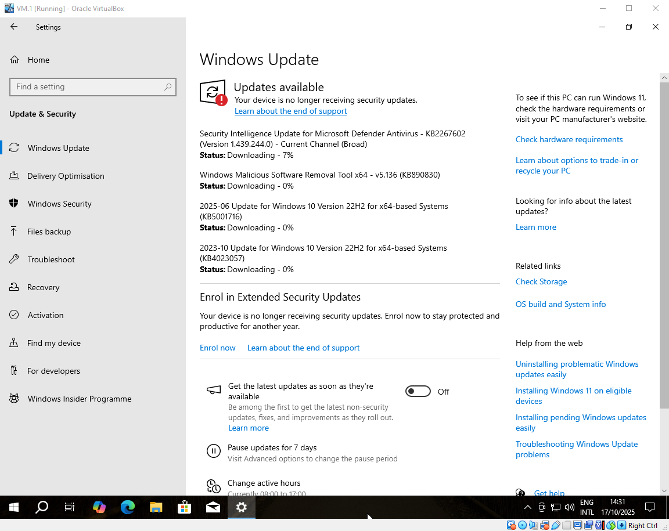
Task: Click the Troubleshoot wrench icon
Action: tap(14, 259)
